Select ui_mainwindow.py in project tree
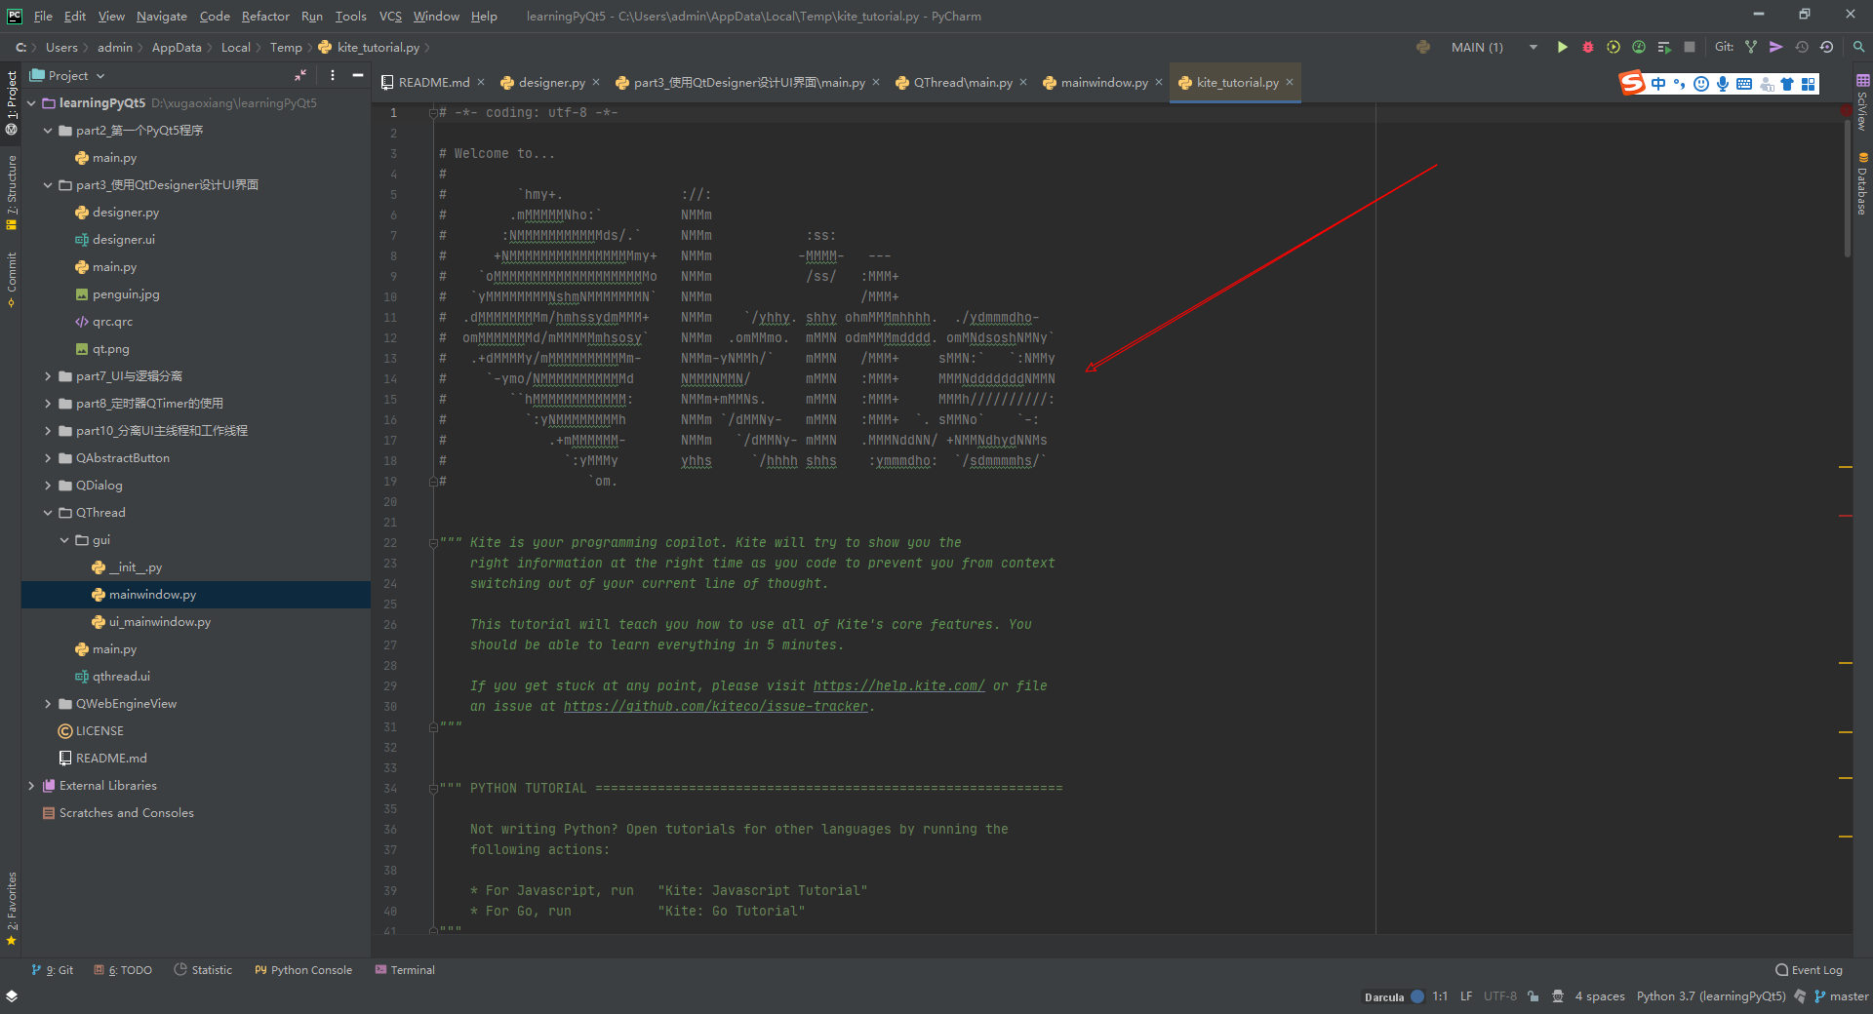Screen dimensions: 1873x1014 160,621
